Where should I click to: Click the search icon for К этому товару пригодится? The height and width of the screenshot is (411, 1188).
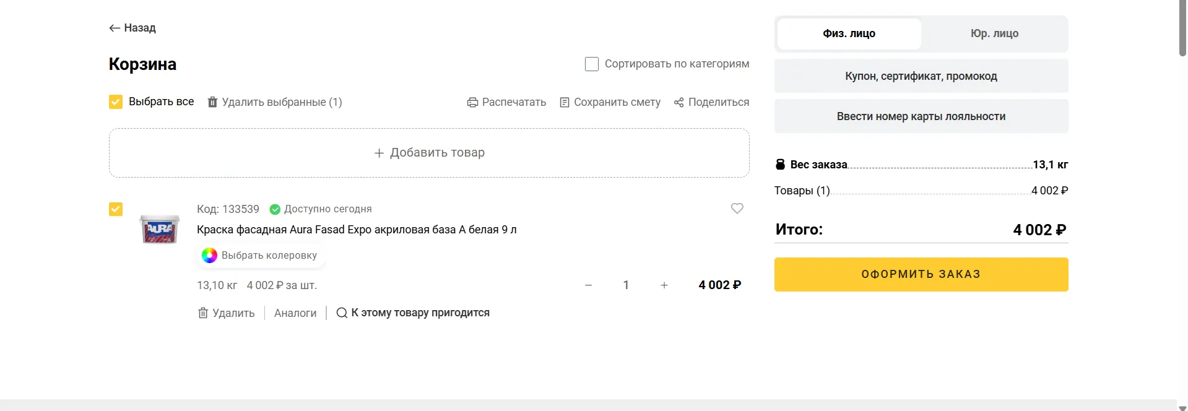(x=342, y=313)
